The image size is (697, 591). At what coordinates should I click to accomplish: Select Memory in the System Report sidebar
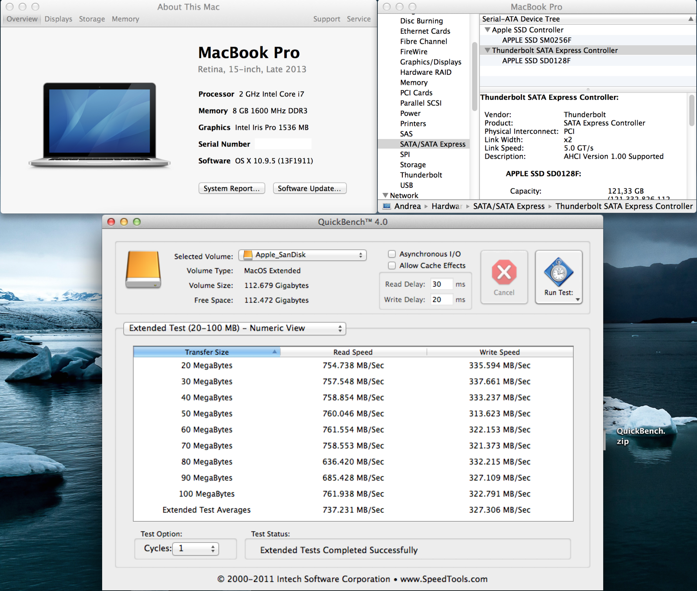pyautogui.click(x=414, y=83)
